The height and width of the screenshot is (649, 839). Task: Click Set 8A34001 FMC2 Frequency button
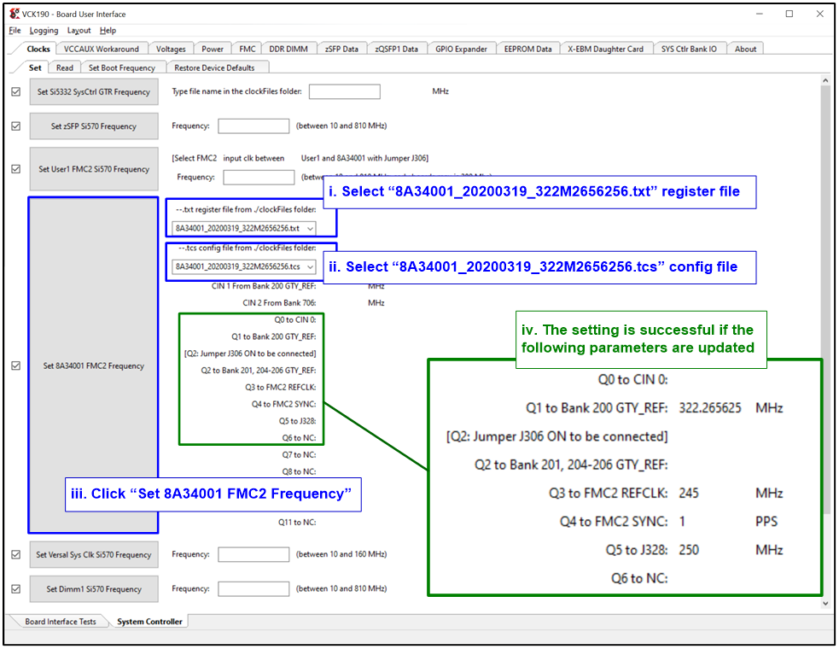coord(94,365)
